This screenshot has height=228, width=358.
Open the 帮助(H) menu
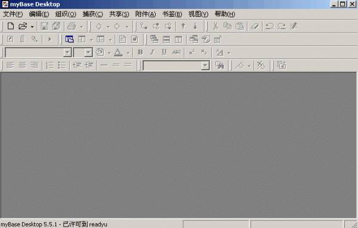pos(225,14)
